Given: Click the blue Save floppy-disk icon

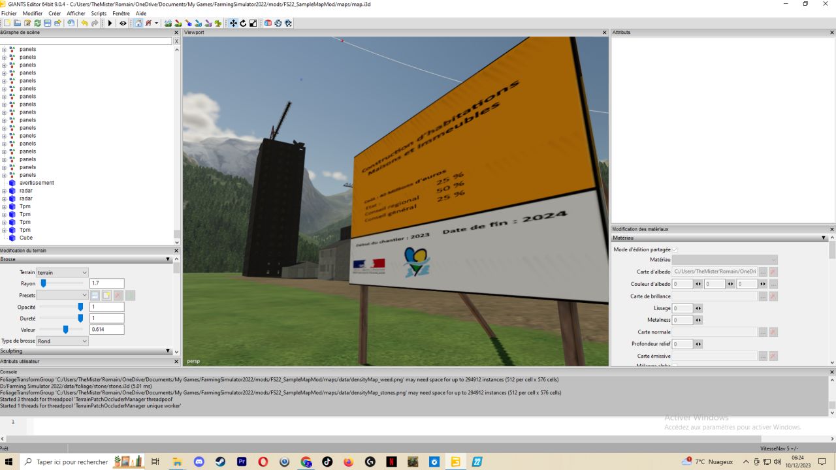Looking at the screenshot, I should coord(48,23).
